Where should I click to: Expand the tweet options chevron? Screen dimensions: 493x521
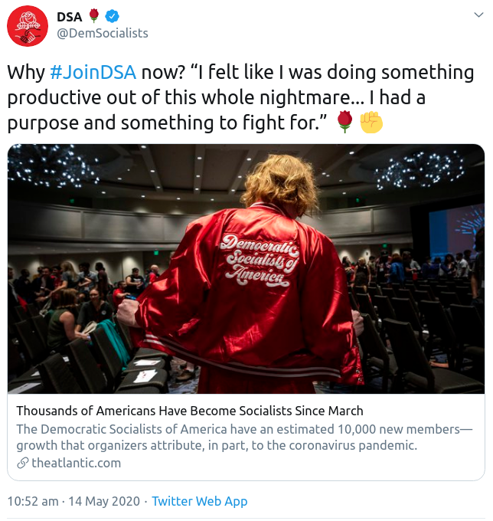point(478,15)
